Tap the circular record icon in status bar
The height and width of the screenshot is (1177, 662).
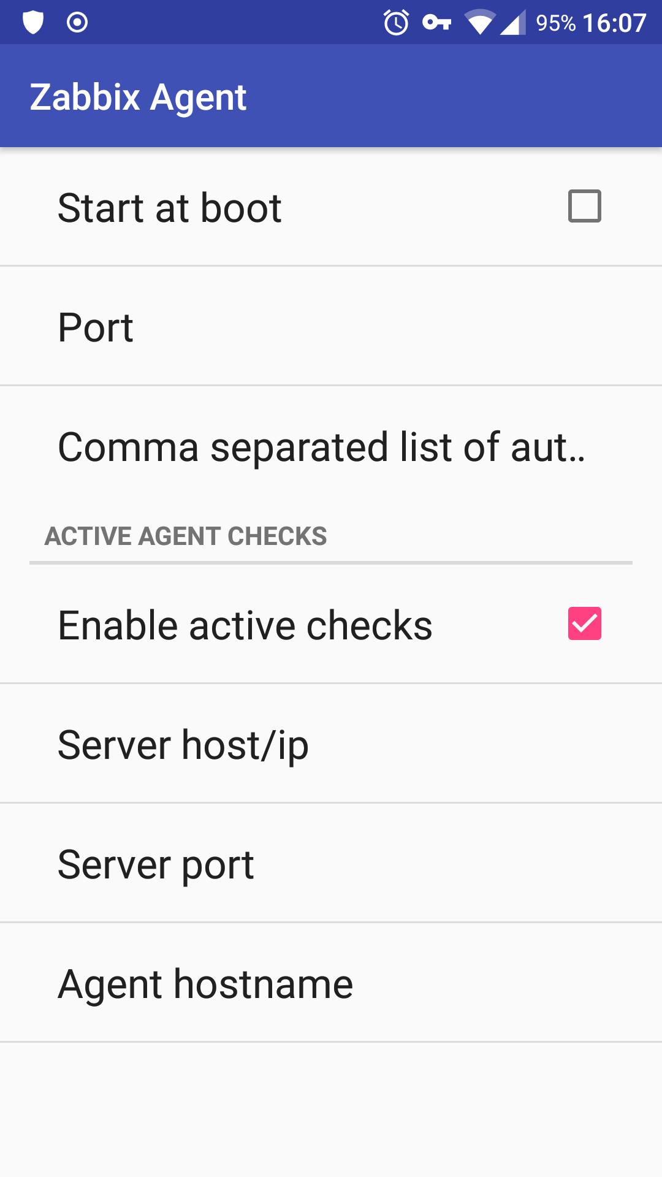77,23
